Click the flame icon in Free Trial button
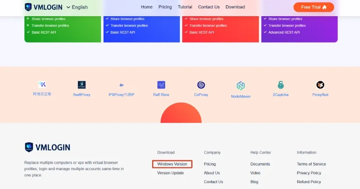The image size is (360, 189). click(x=324, y=7)
